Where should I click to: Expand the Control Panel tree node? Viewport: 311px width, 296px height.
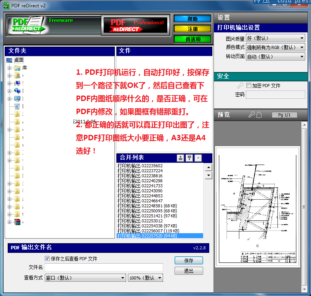click(x=9, y=99)
